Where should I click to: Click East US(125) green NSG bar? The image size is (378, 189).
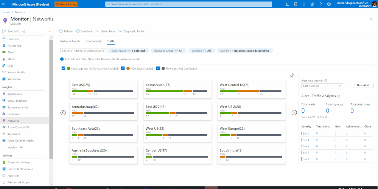(x=80, y=91)
